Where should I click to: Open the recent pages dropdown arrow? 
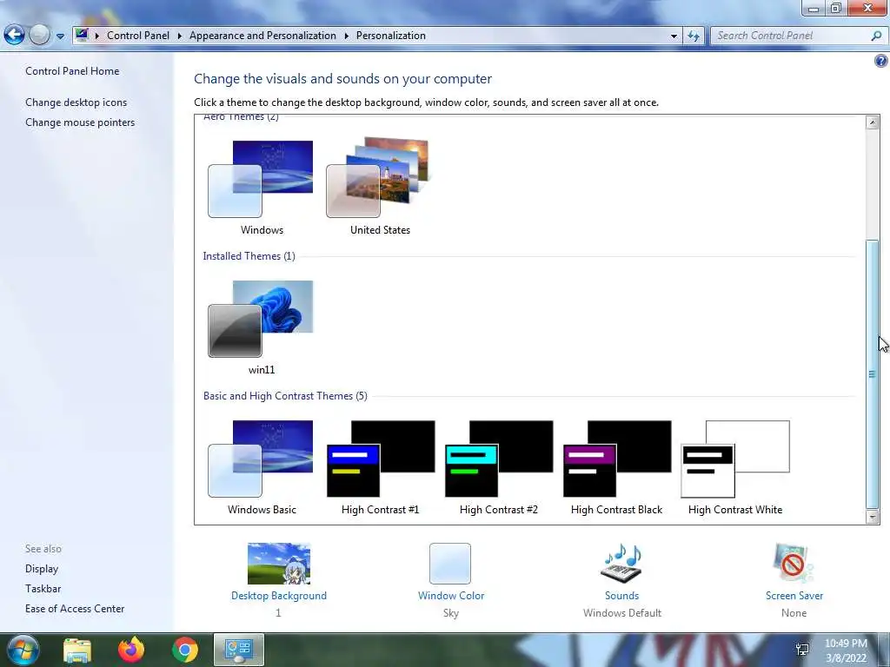(x=60, y=36)
